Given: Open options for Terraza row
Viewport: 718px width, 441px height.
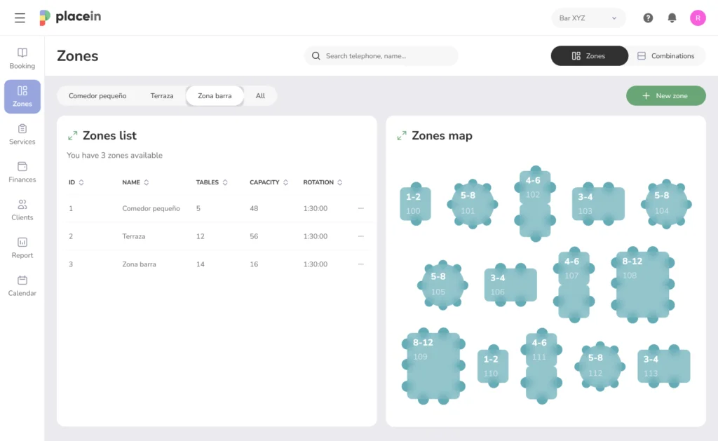Looking at the screenshot, I should click(x=361, y=236).
